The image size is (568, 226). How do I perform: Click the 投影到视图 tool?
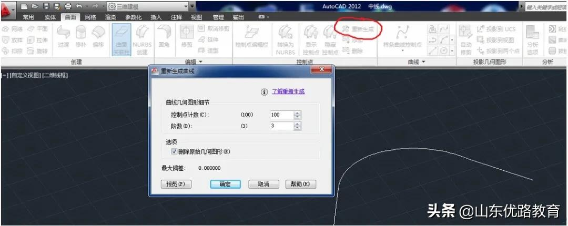495,40
